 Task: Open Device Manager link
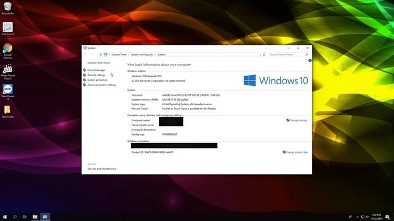tap(96, 70)
